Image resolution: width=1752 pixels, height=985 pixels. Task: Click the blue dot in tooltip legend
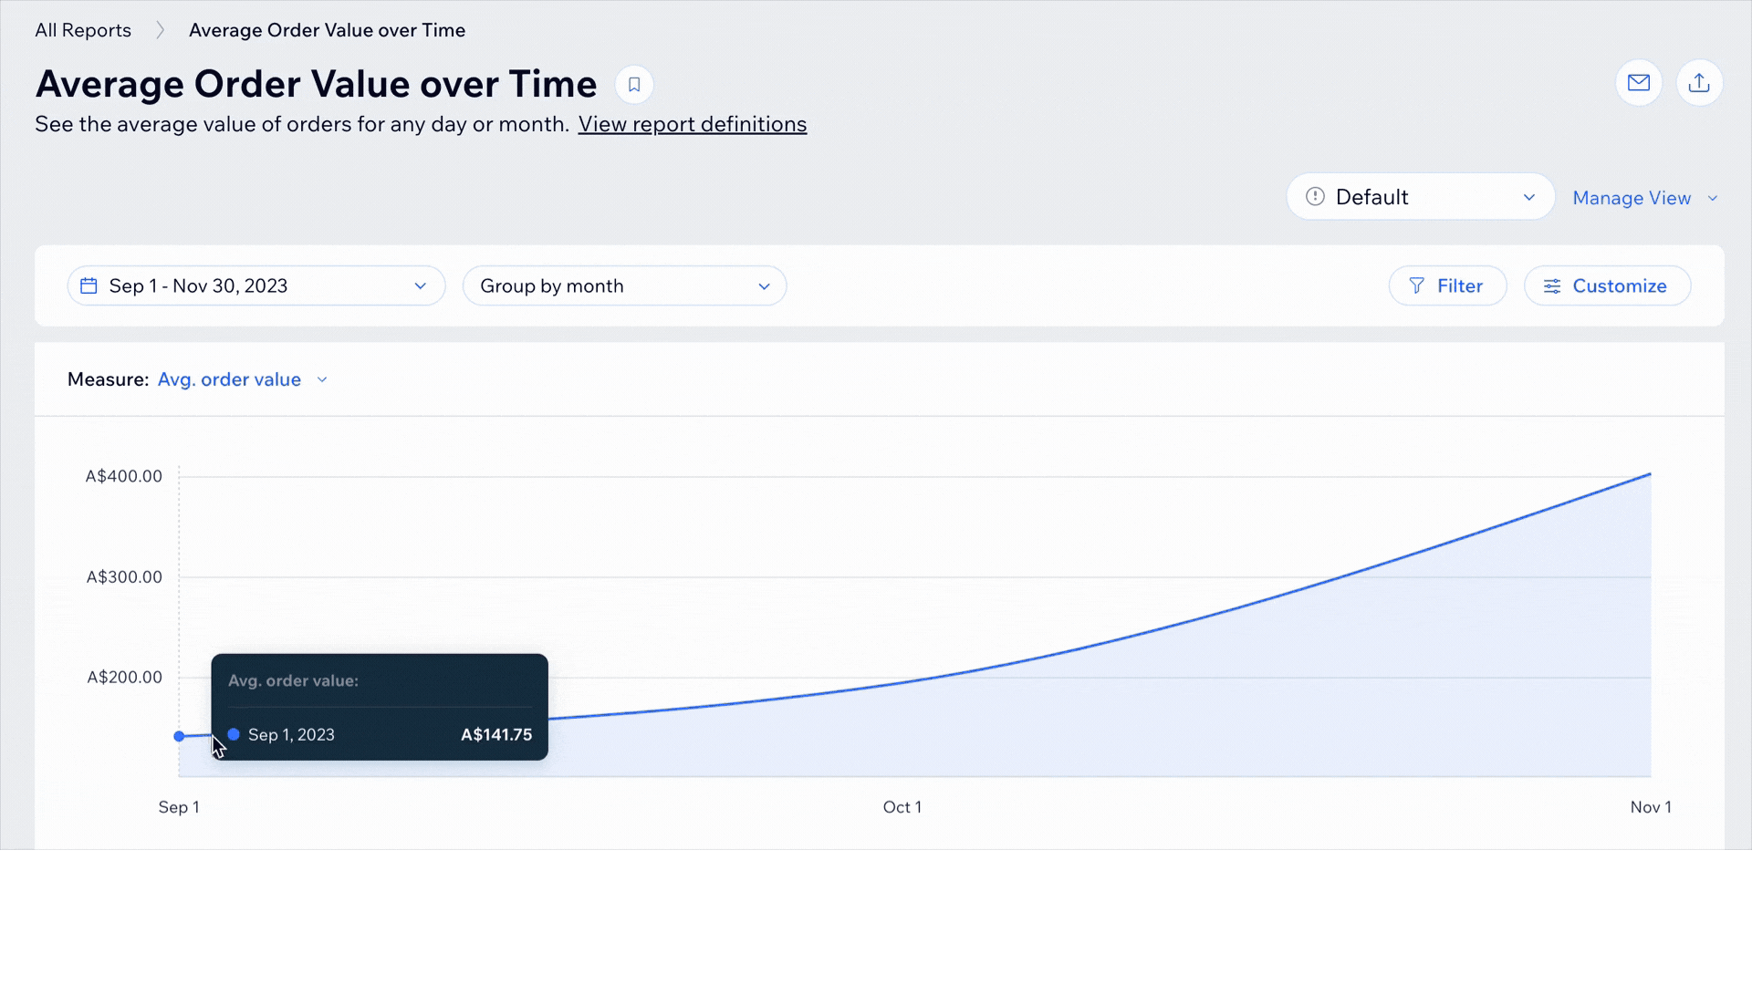[234, 735]
